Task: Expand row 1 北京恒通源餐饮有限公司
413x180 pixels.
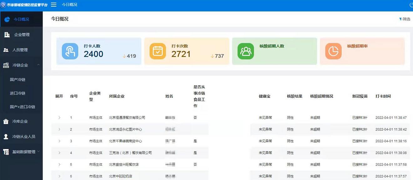Action: click(59, 117)
